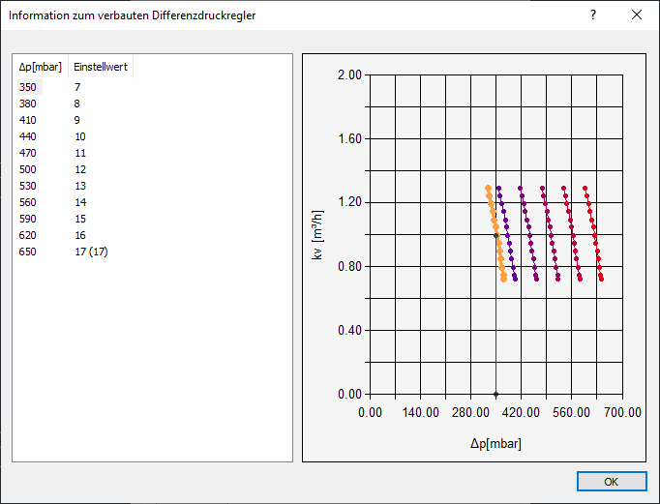Click the 700.00 x-axis tick label

[x=622, y=412]
